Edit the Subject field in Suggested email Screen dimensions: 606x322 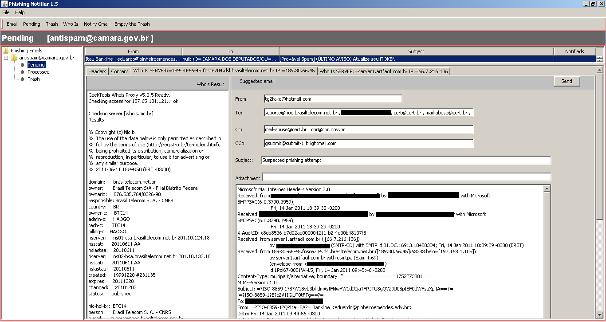[x=406, y=160]
